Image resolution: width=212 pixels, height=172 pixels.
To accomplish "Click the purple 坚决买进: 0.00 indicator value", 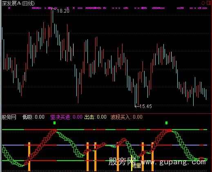I will point(66,117).
